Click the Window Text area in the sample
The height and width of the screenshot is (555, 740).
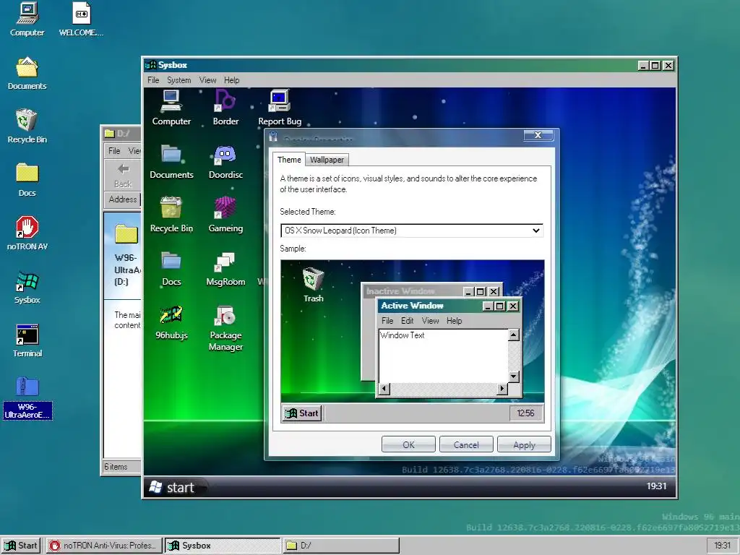coord(443,356)
